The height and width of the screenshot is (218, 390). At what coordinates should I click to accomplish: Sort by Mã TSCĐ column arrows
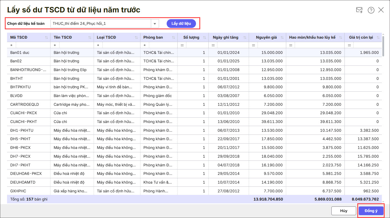click(47, 38)
